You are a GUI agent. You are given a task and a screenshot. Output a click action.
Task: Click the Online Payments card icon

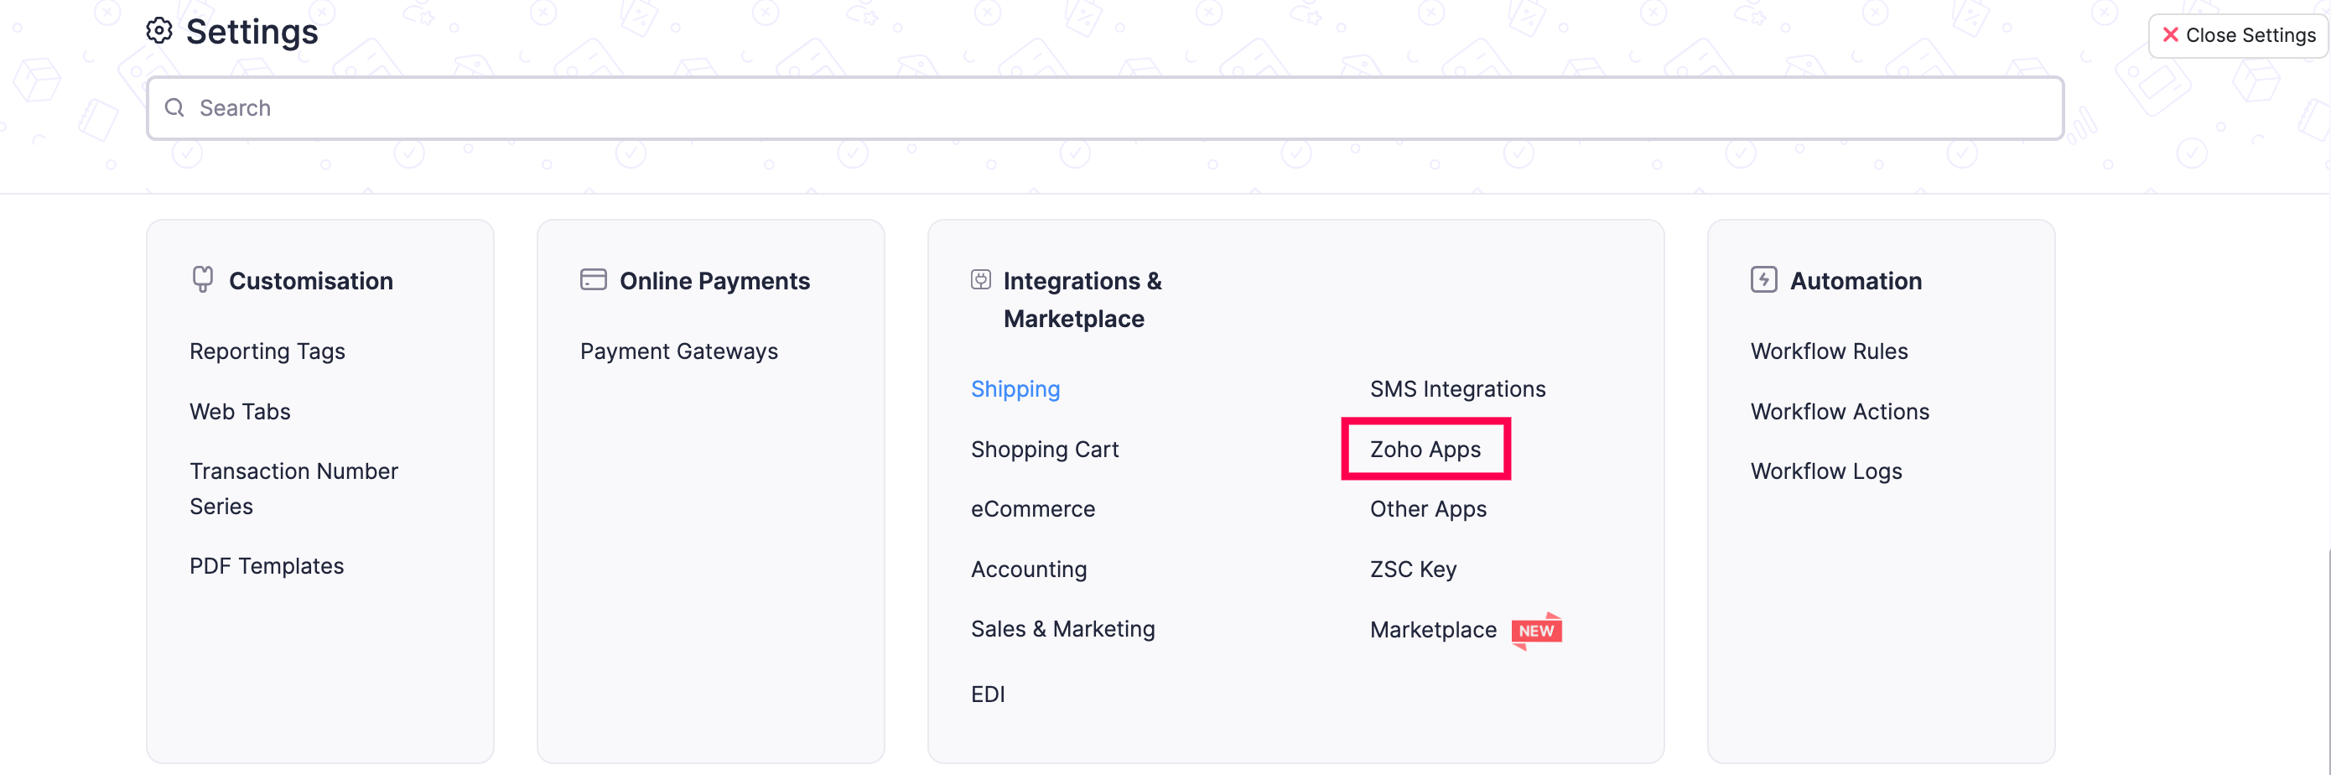[x=593, y=278]
